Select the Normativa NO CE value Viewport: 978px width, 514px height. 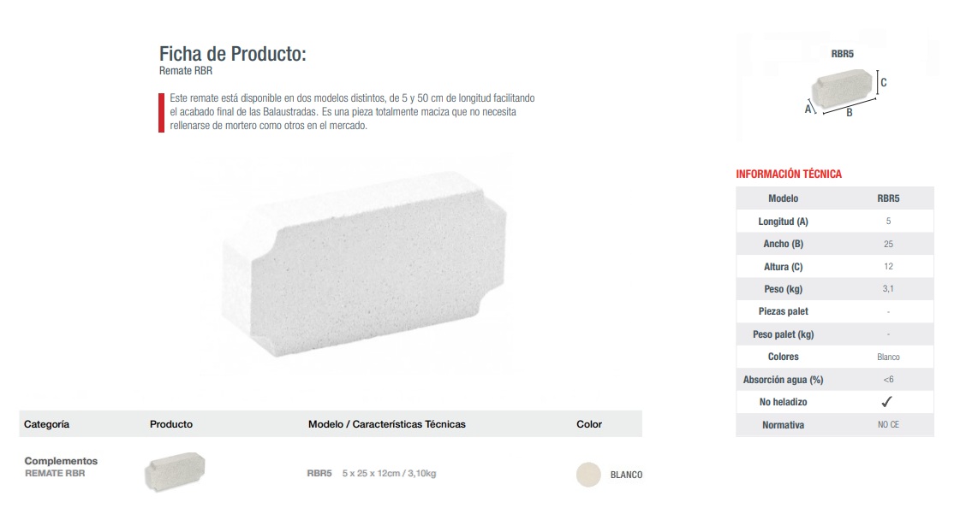pyautogui.click(x=888, y=425)
